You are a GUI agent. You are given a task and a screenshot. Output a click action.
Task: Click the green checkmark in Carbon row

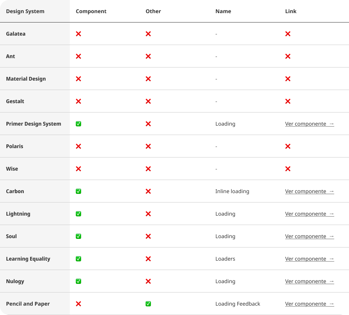(78, 191)
